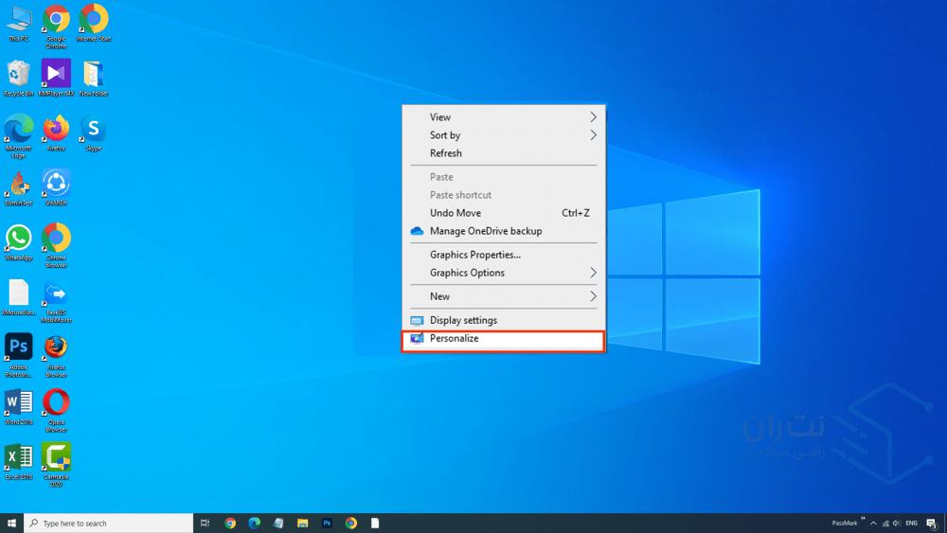
Task: Expand the View submenu arrow
Action: click(593, 117)
